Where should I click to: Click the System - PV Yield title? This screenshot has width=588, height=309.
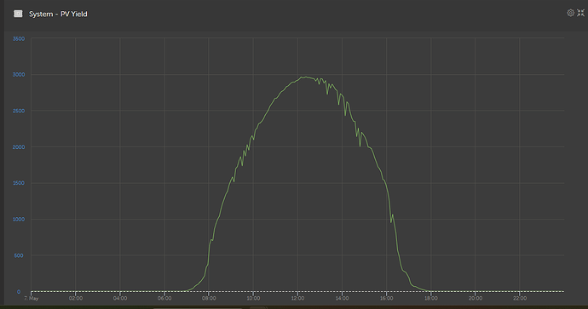point(58,14)
